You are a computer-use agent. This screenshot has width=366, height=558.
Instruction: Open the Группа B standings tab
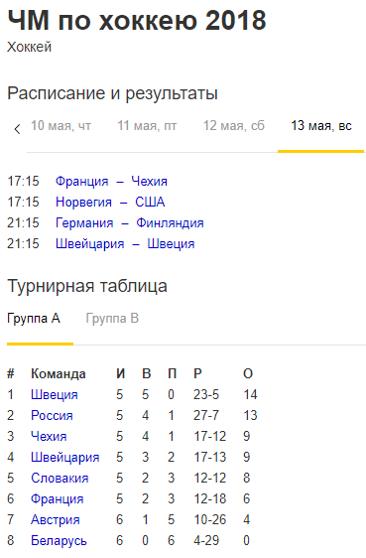pos(112,318)
